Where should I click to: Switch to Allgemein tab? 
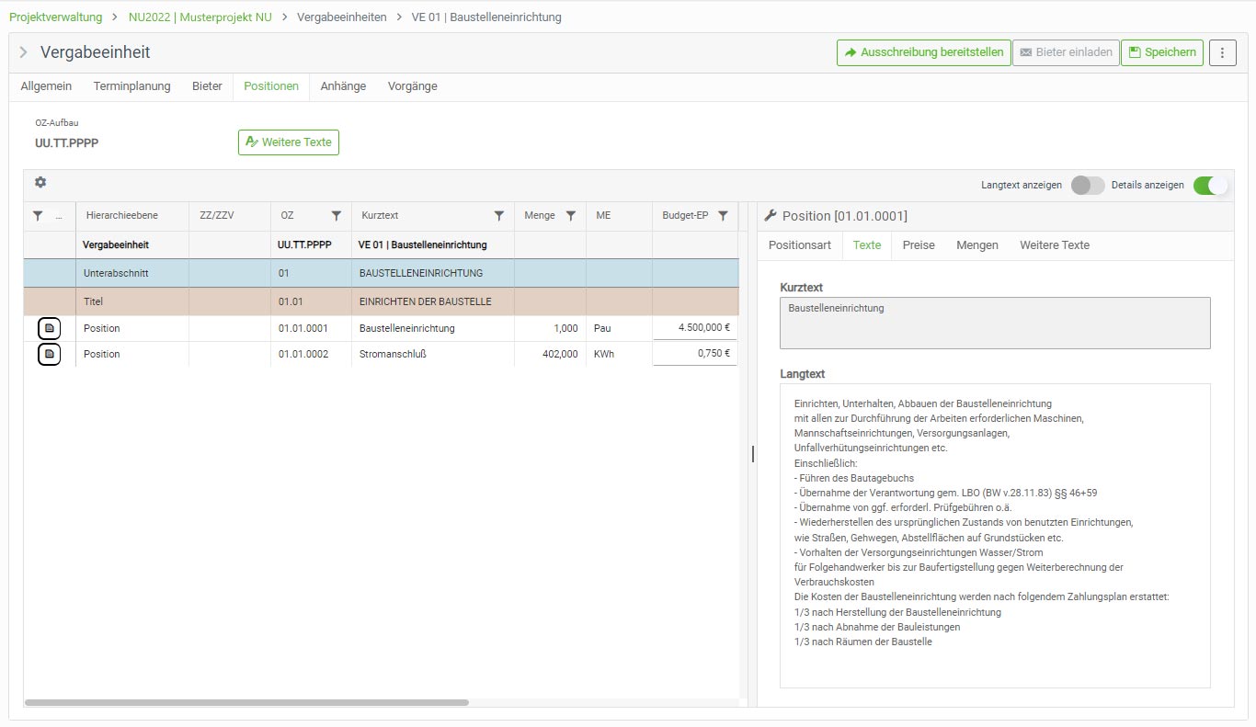(x=46, y=86)
